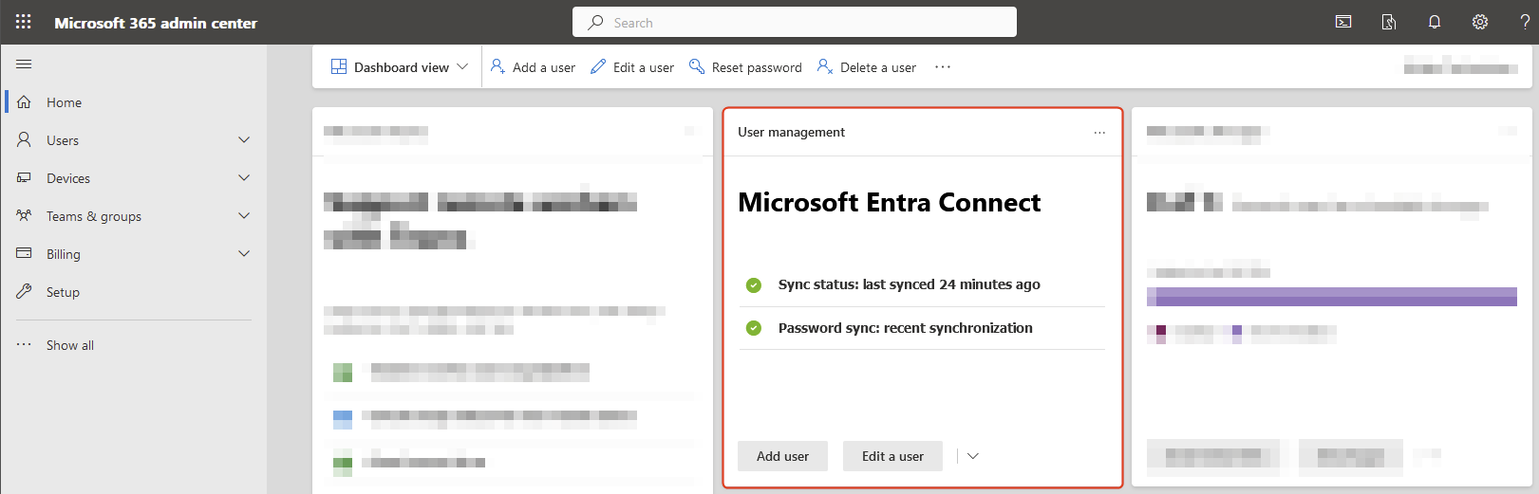The width and height of the screenshot is (1539, 494).
Task: Open more actions chevron in User management card
Action: tap(973, 456)
